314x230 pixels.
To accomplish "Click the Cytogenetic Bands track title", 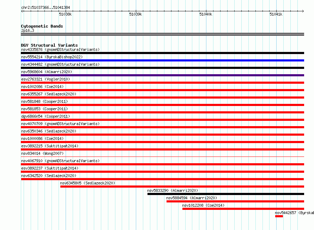I will pos(42,26).
